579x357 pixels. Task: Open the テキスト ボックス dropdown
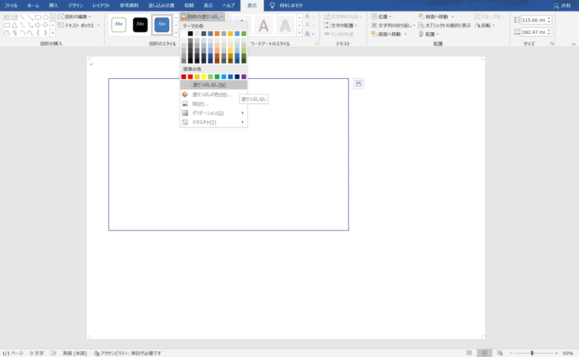pos(78,25)
